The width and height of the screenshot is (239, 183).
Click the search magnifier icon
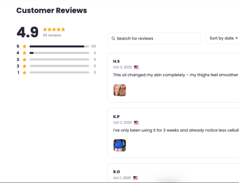(113, 38)
